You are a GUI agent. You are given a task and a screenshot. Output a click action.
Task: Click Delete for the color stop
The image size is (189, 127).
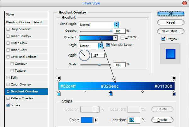(162, 120)
